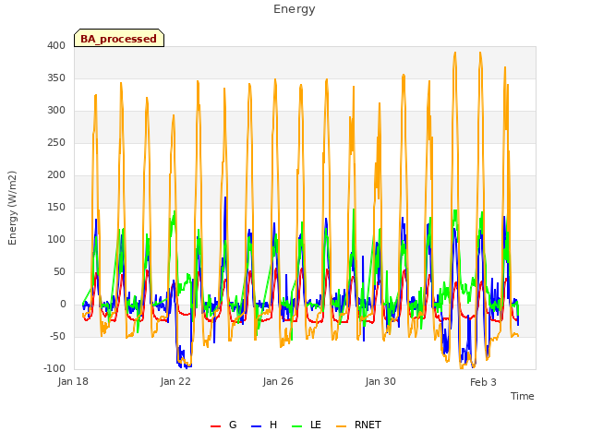Click the 350 y-axis tick label
Screen dimensions: 591x443
pos(56,78)
